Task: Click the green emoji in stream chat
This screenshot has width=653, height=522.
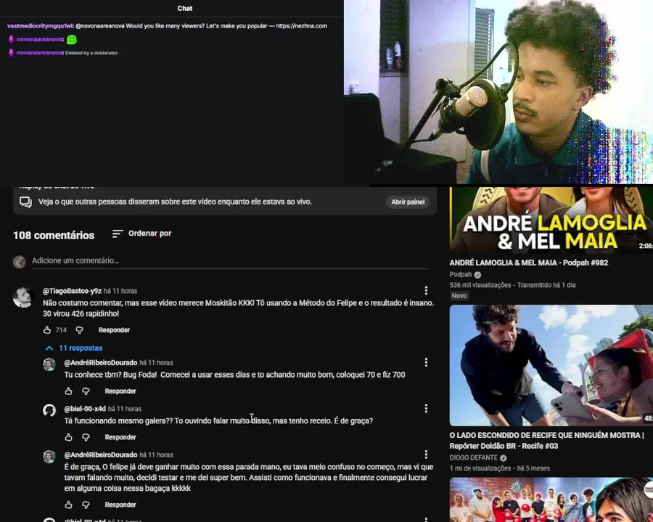Action: pos(72,40)
